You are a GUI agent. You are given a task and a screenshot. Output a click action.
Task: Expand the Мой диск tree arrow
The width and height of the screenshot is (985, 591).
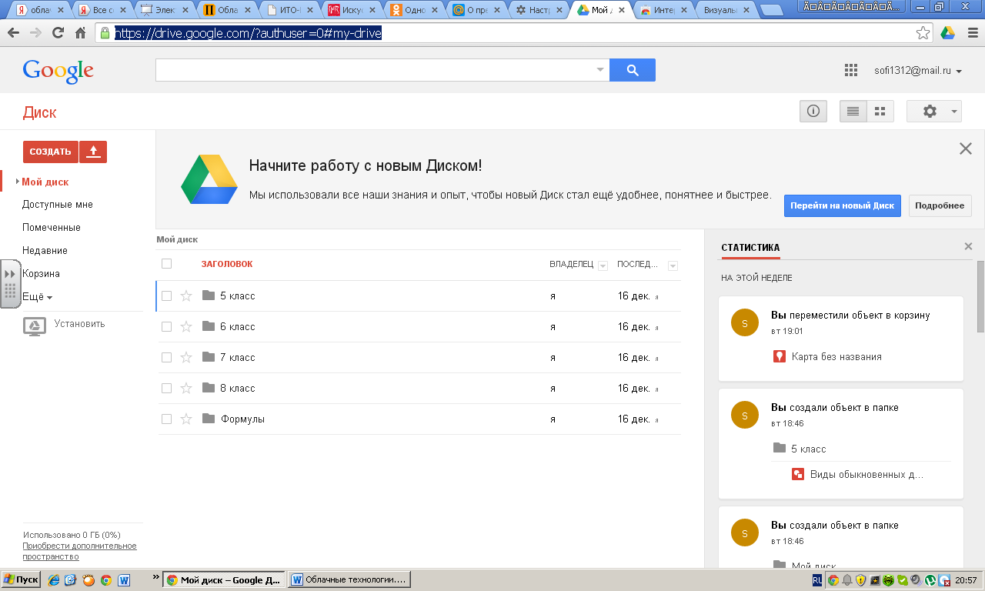point(17,182)
